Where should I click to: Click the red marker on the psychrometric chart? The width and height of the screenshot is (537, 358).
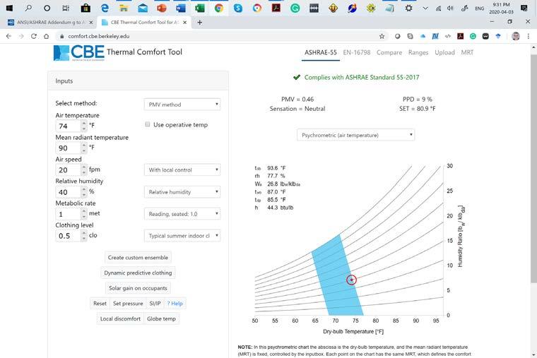point(351,280)
